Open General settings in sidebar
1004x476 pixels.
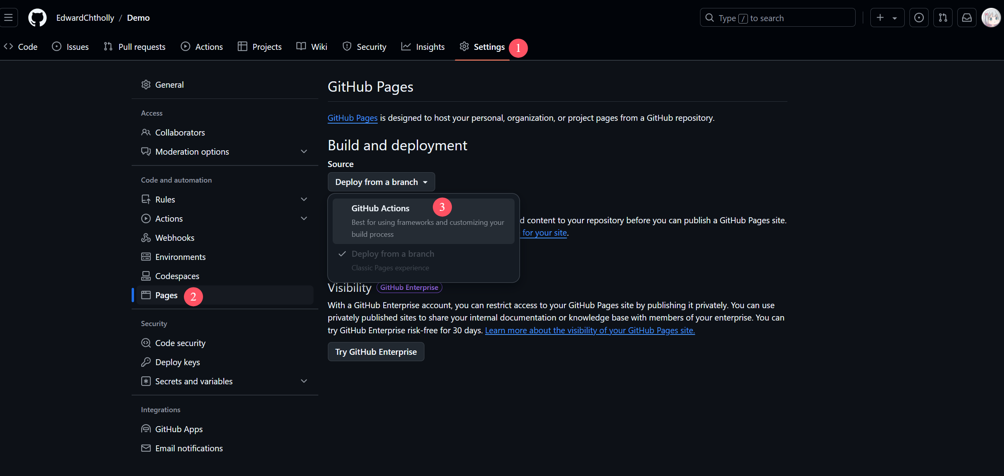225,85
